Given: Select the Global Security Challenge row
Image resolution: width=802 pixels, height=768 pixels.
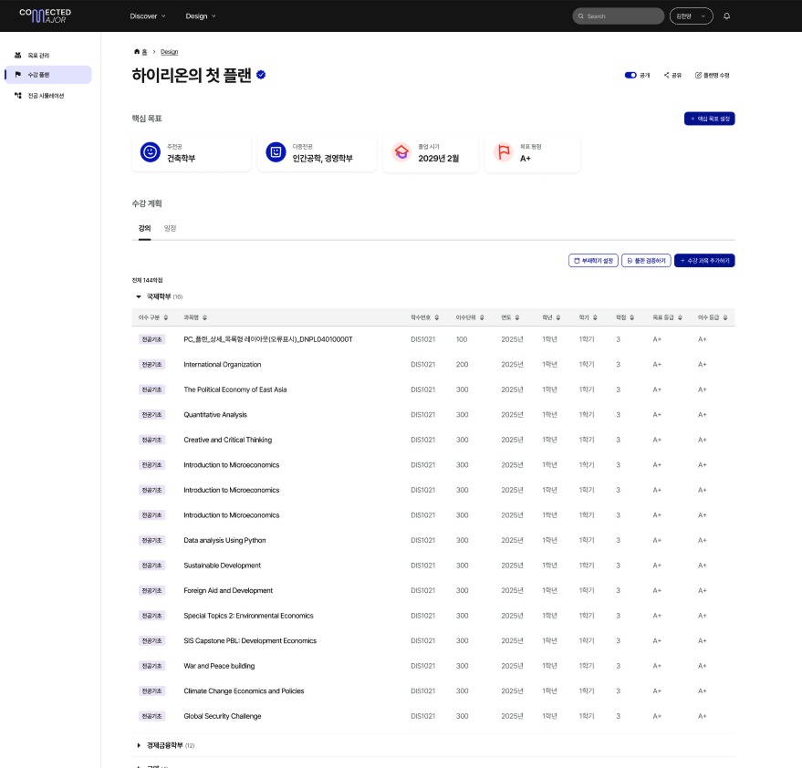Looking at the screenshot, I should click(x=433, y=716).
